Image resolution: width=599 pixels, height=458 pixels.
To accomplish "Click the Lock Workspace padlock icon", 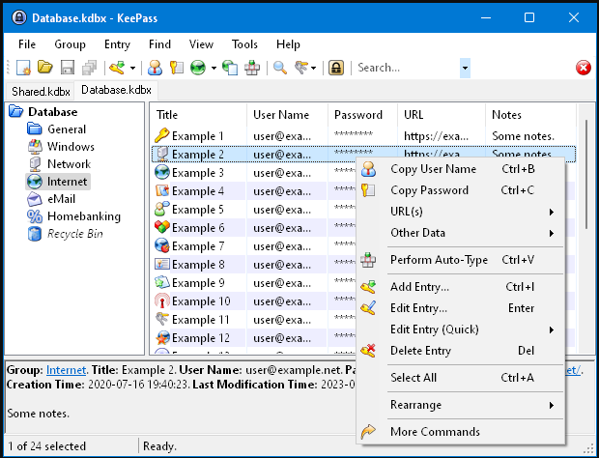I will [336, 68].
